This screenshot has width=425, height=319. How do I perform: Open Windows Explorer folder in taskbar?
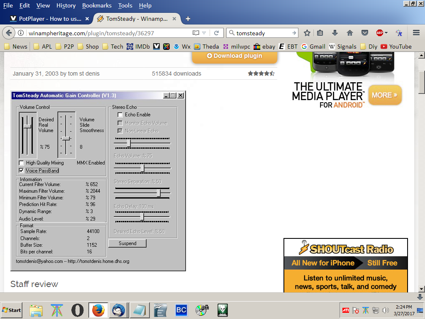click(36, 310)
